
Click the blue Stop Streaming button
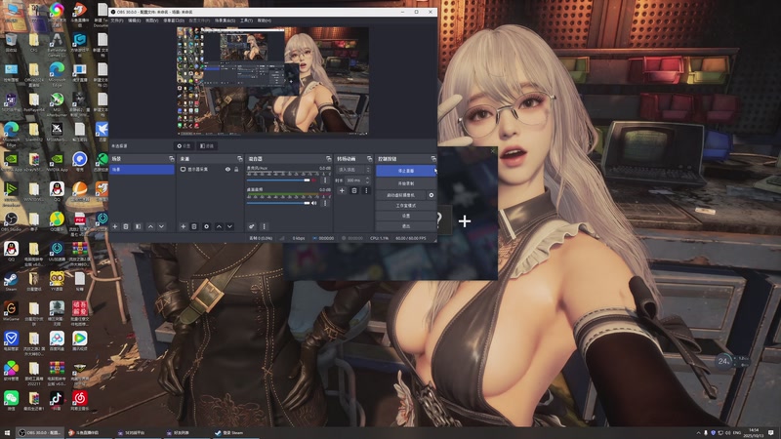[x=405, y=171]
